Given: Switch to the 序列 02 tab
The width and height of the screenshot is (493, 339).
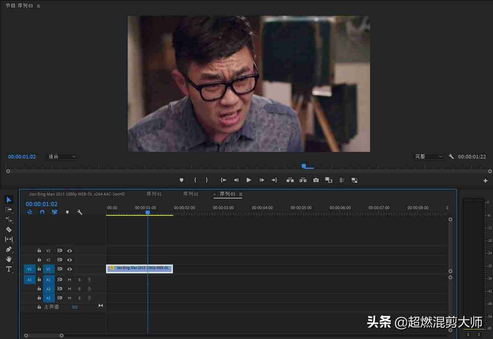Looking at the screenshot, I should click(x=191, y=194).
